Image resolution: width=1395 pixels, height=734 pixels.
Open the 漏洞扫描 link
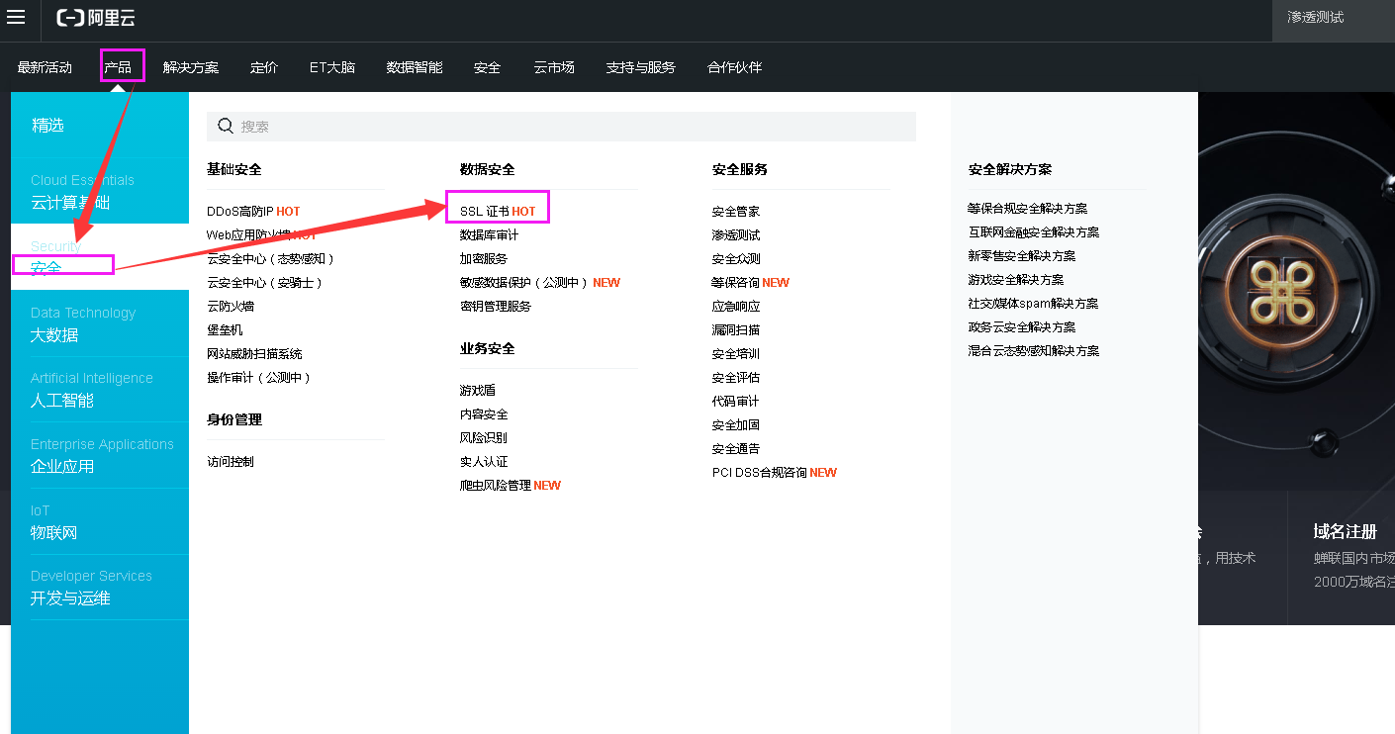tap(736, 330)
